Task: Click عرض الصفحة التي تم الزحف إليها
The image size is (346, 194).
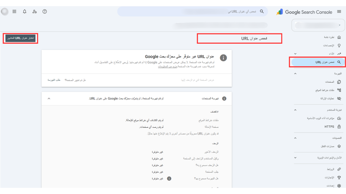Action: (198, 80)
